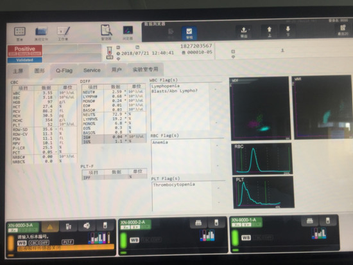Open the WDF scattergram
This screenshot has height=265, width=353.
click(260, 109)
